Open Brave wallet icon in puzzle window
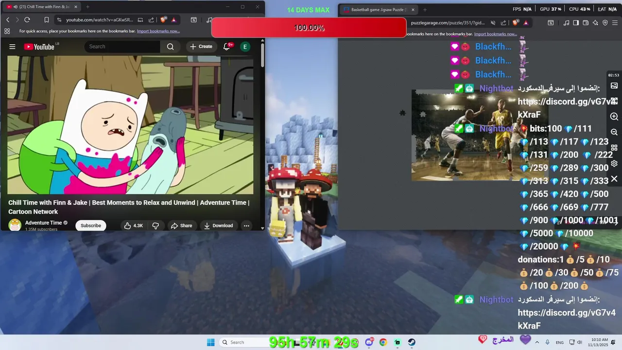The image size is (622, 350). pos(586,22)
